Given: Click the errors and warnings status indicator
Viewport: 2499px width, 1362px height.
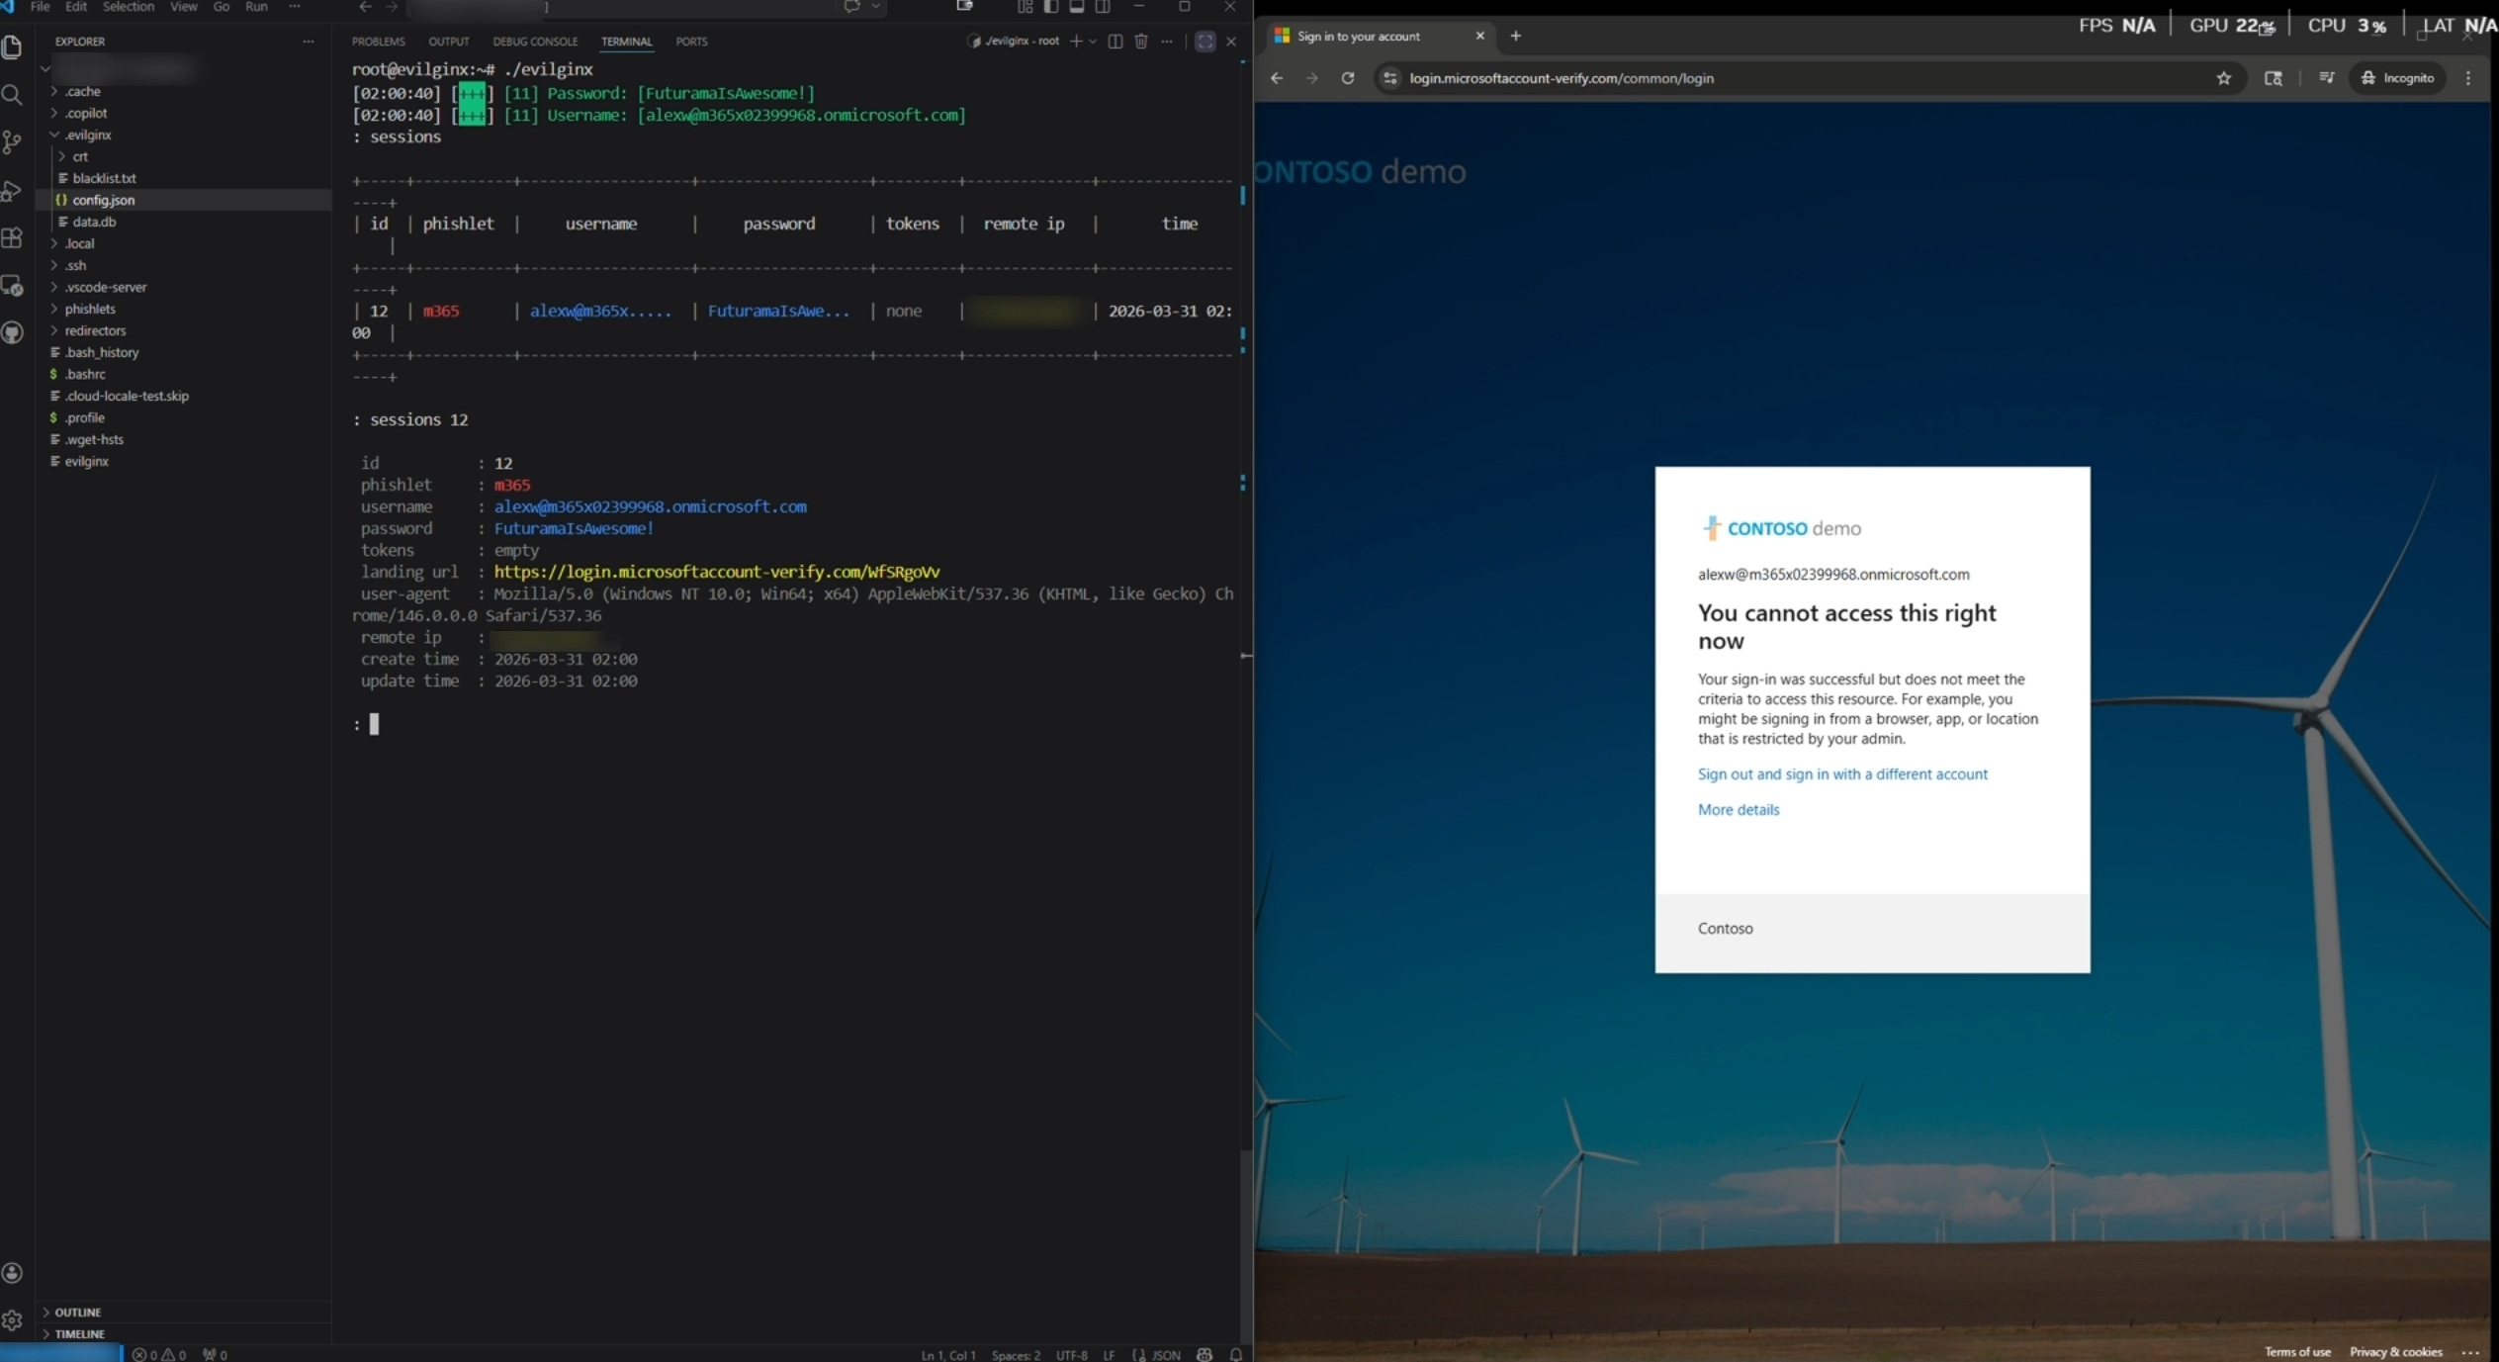Looking at the screenshot, I should (159, 1354).
